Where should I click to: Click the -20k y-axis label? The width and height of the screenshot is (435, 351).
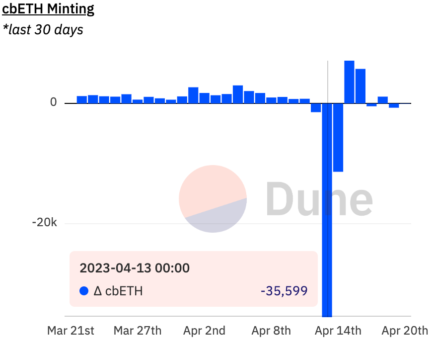point(45,223)
